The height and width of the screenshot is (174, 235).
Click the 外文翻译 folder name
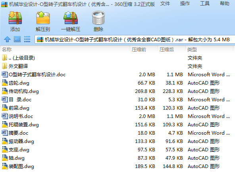[18, 66]
